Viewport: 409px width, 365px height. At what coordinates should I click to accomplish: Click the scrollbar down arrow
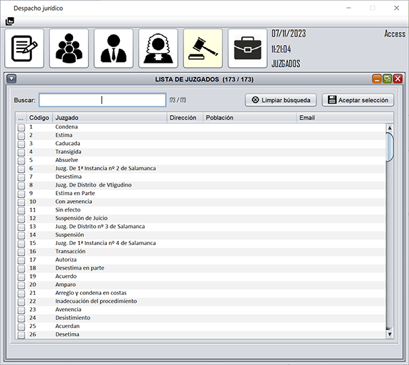[x=390, y=334]
